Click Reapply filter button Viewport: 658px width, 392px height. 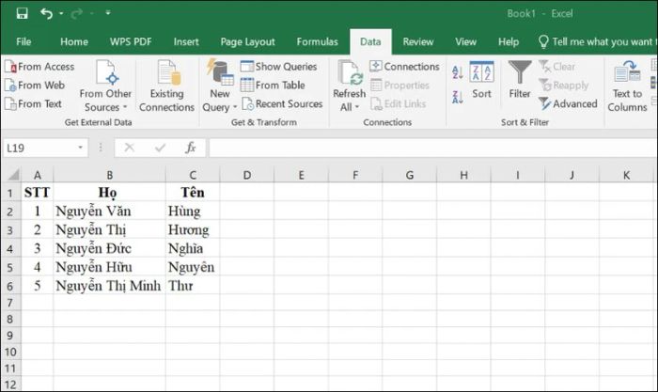point(564,86)
